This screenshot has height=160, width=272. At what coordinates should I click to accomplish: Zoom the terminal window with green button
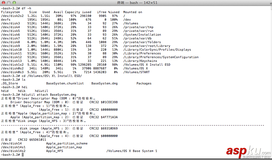coord(14,3)
